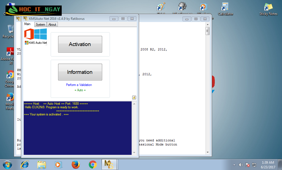Open Windows Media Player from the taskbar

click(58, 164)
